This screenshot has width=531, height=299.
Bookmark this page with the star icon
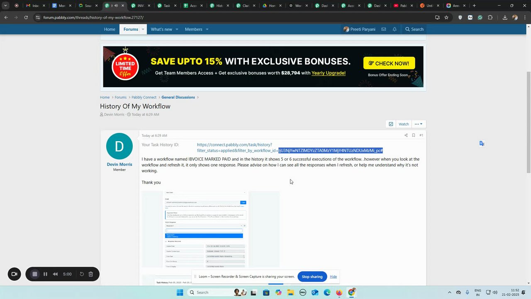click(446, 17)
